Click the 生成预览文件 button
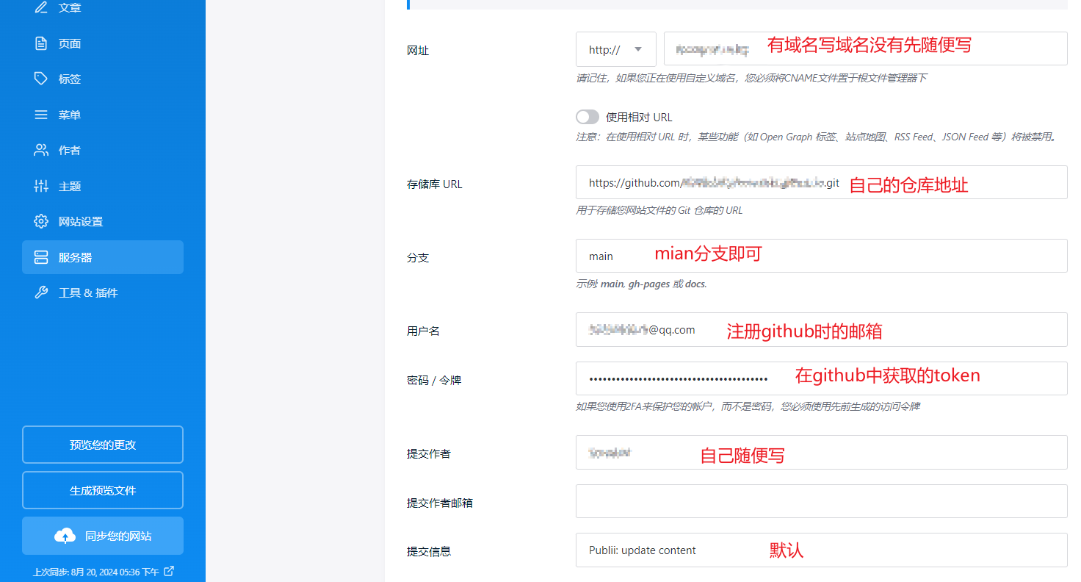The image size is (1081, 582). [x=103, y=490]
